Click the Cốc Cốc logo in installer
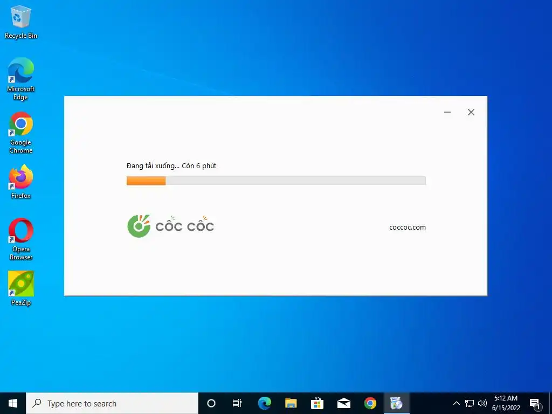Viewport: 552px width, 414px height. tap(171, 226)
